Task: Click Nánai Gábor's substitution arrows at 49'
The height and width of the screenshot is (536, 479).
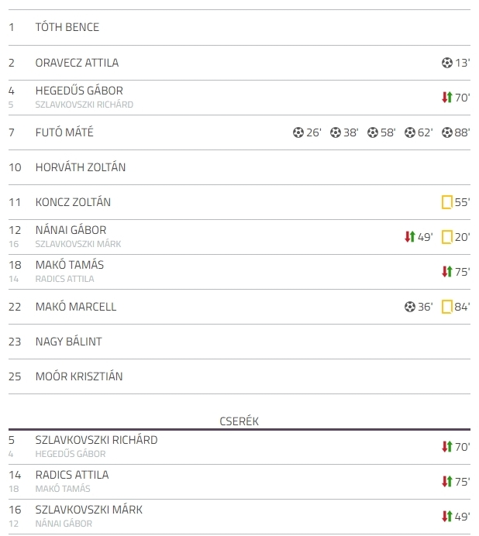Action: point(410,236)
